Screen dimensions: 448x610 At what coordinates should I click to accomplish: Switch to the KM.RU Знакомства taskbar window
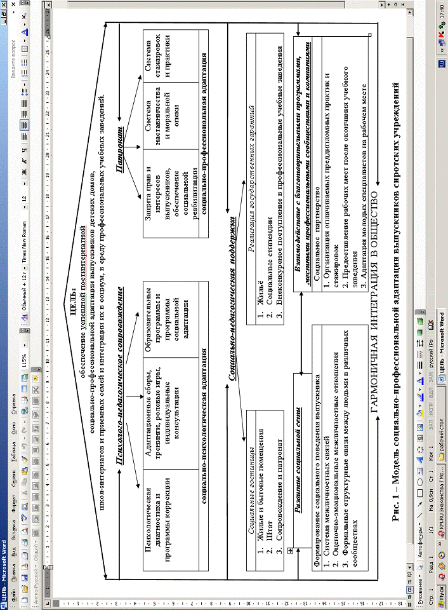[442, 502]
